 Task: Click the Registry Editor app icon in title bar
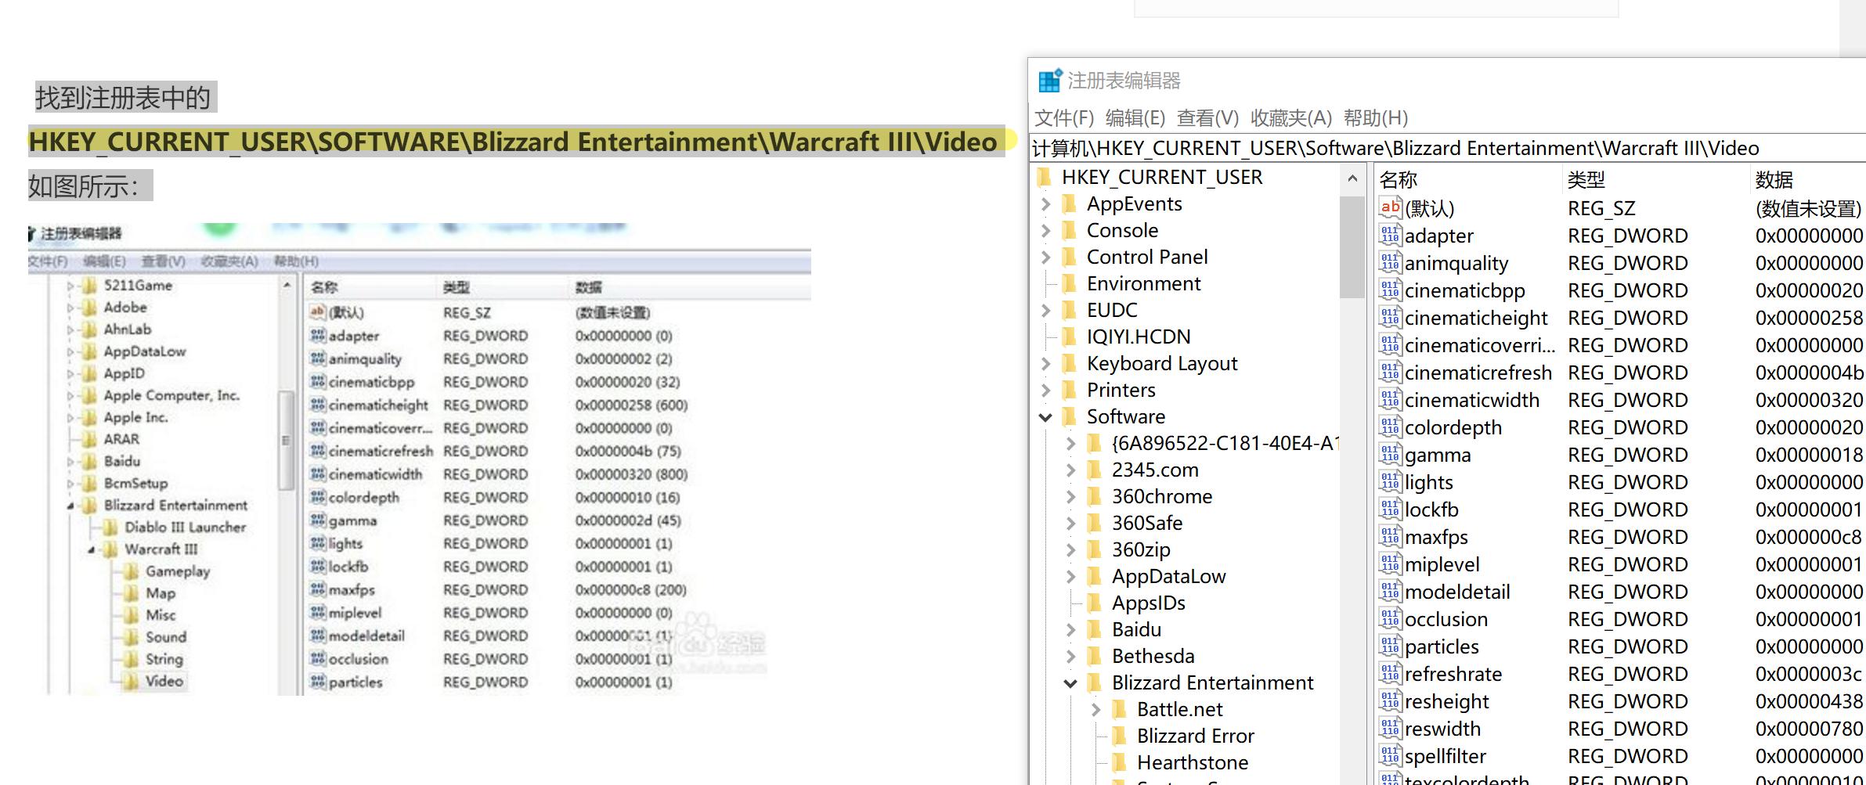pos(1050,81)
